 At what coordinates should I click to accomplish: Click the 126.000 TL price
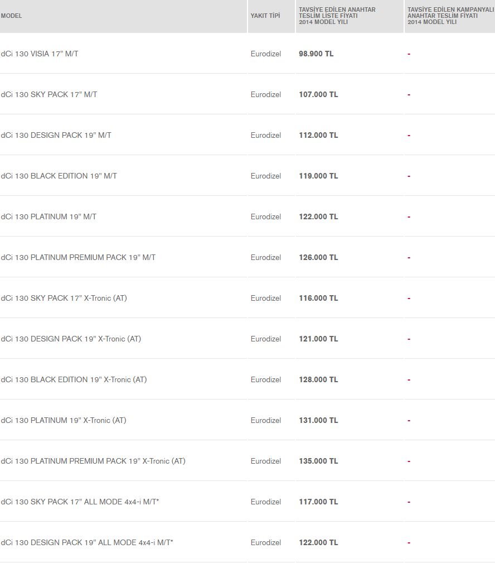[318, 257]
